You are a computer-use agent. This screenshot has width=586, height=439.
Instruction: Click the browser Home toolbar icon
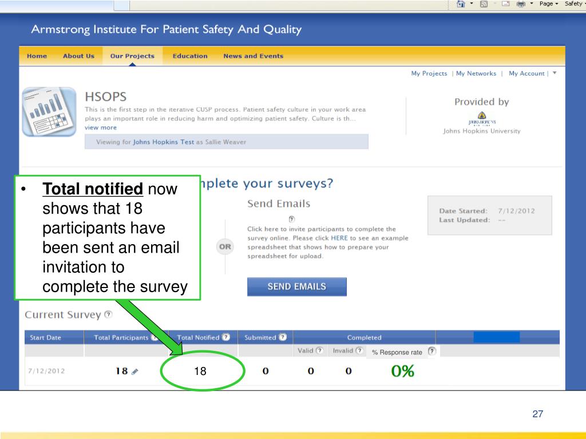461,4
